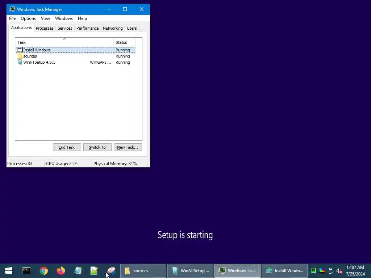Select the Applications tab
This screenshot has height=278, width=371.
[x=21, y=28]
